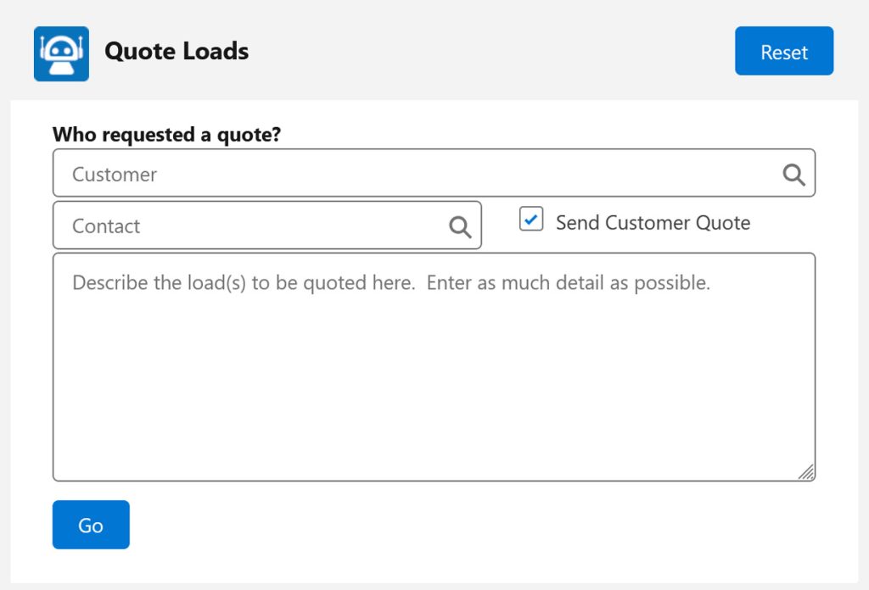Click the blue checkmark next to Send Customer Quote
The height and width of the screenshot is (590, 869).
pos(531,220)
